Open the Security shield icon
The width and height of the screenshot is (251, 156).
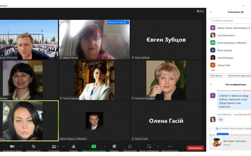[34, 146]
